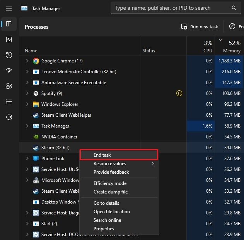Select Efficiency mode in context menu

click(x=110, y=183)
